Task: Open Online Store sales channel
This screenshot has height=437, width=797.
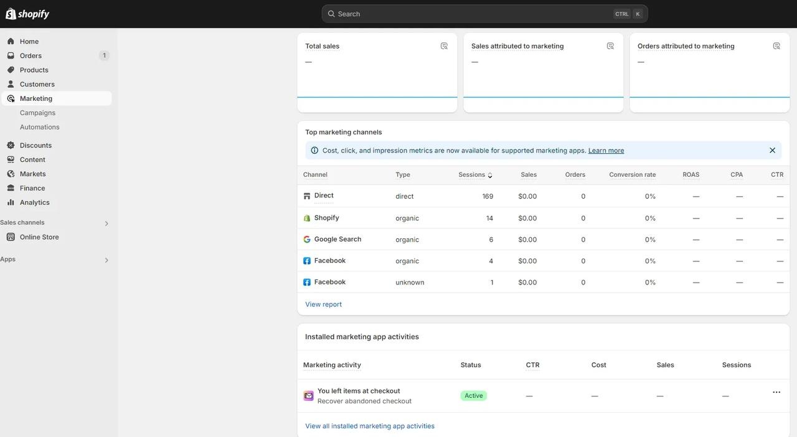Action: tap(56, 237)
